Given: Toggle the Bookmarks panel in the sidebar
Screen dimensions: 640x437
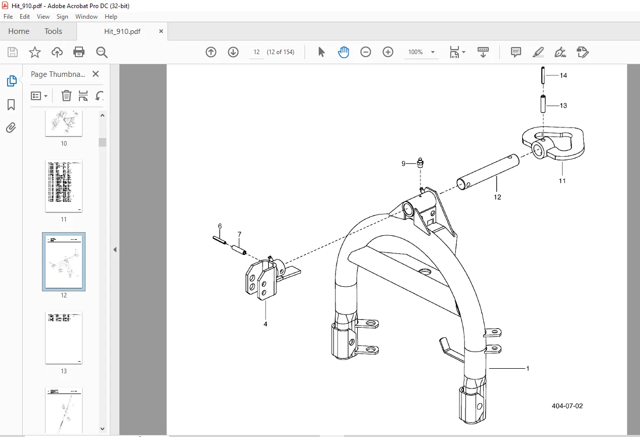Looking at the screenshot, I should (11, 105).
